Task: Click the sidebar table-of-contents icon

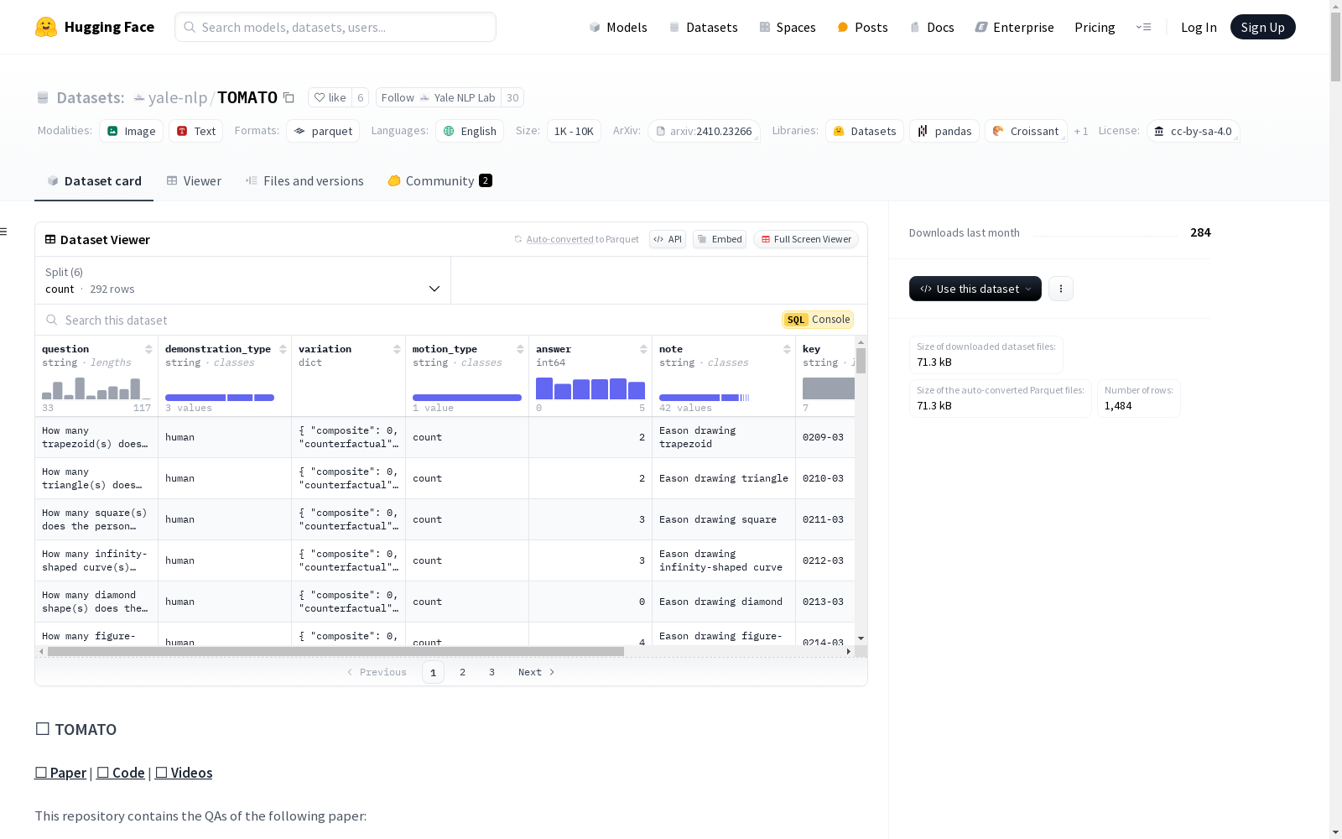Action: [4, 232]
